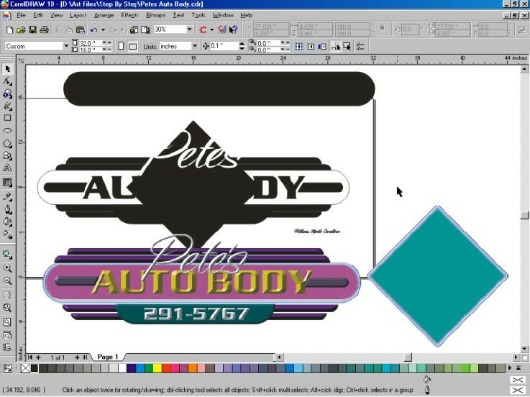Click the New document icon
The height and width of the screenshot is (397, 530).
9,29
